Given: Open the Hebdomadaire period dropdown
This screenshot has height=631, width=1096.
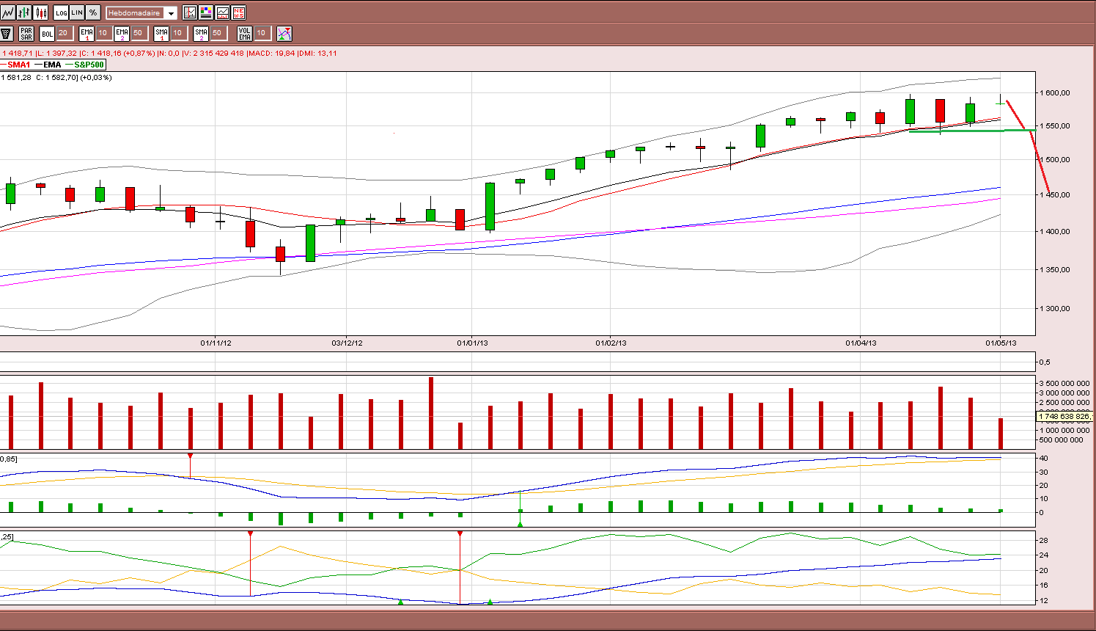Looking at the screenshot, I should point(141,13).
